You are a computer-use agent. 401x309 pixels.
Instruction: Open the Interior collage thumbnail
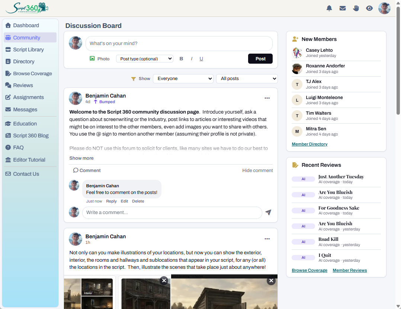[x=97, y=287]
